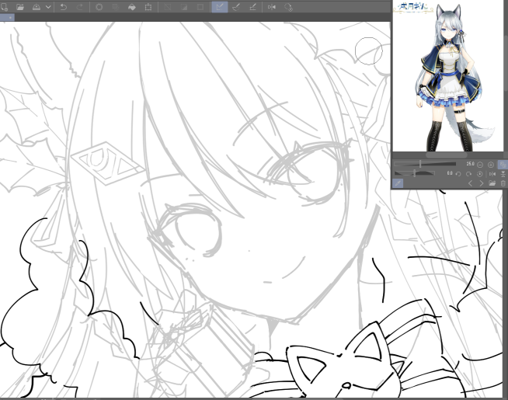Zoom out the Sub View image
Screen dimensions: 508x400
481,165
